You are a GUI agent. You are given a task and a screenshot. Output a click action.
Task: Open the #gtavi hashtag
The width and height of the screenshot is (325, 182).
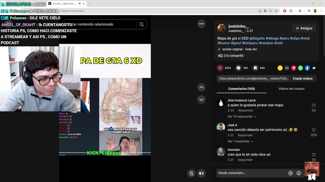pos(236,43)
